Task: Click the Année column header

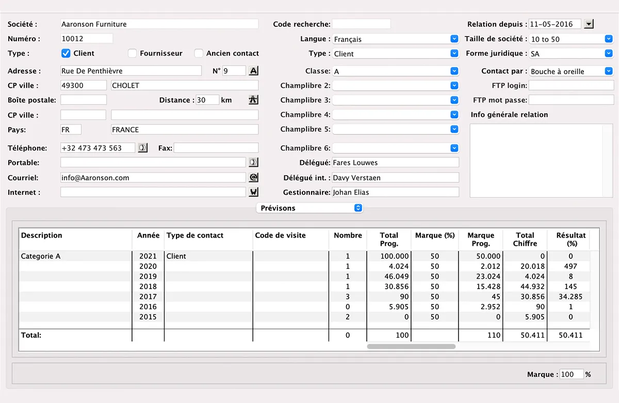Action: [148, 236]
